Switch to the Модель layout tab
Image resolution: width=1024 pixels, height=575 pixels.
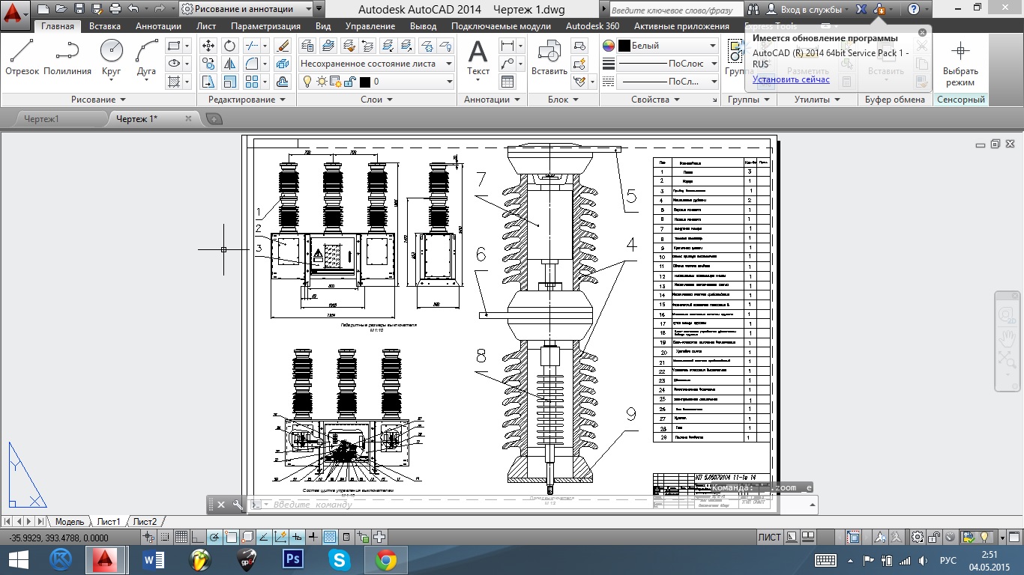point(70,521)
